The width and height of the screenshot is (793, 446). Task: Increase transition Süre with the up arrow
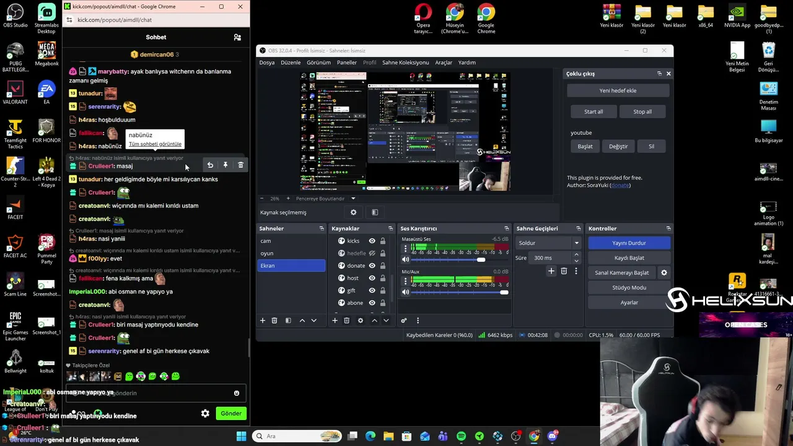point(576,255)
